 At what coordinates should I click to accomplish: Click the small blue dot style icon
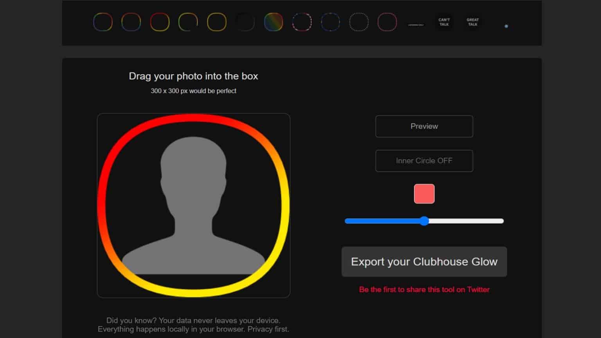coord(506,26)
